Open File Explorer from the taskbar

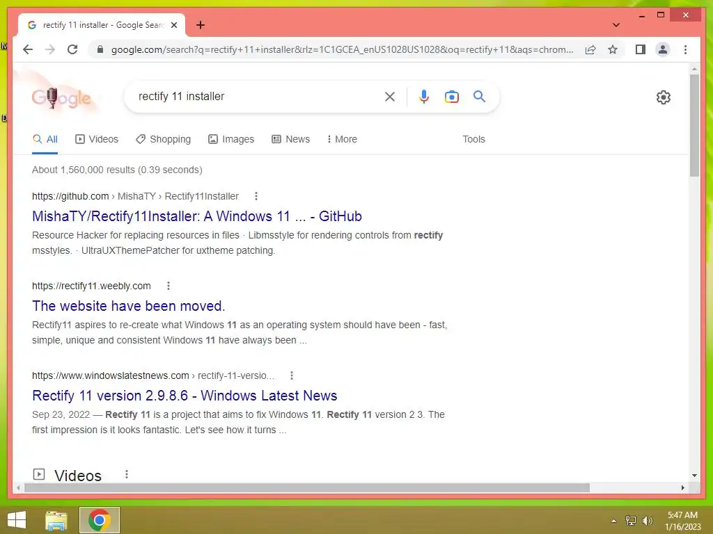click(x=56, y=520)
